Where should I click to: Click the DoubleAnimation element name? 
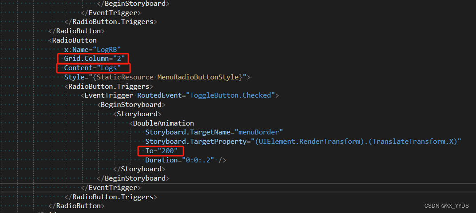pos(163,123)
